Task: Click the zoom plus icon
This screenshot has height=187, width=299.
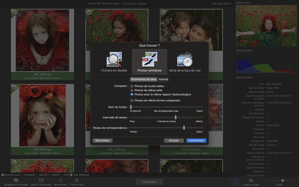Action: tap(295, 180)
